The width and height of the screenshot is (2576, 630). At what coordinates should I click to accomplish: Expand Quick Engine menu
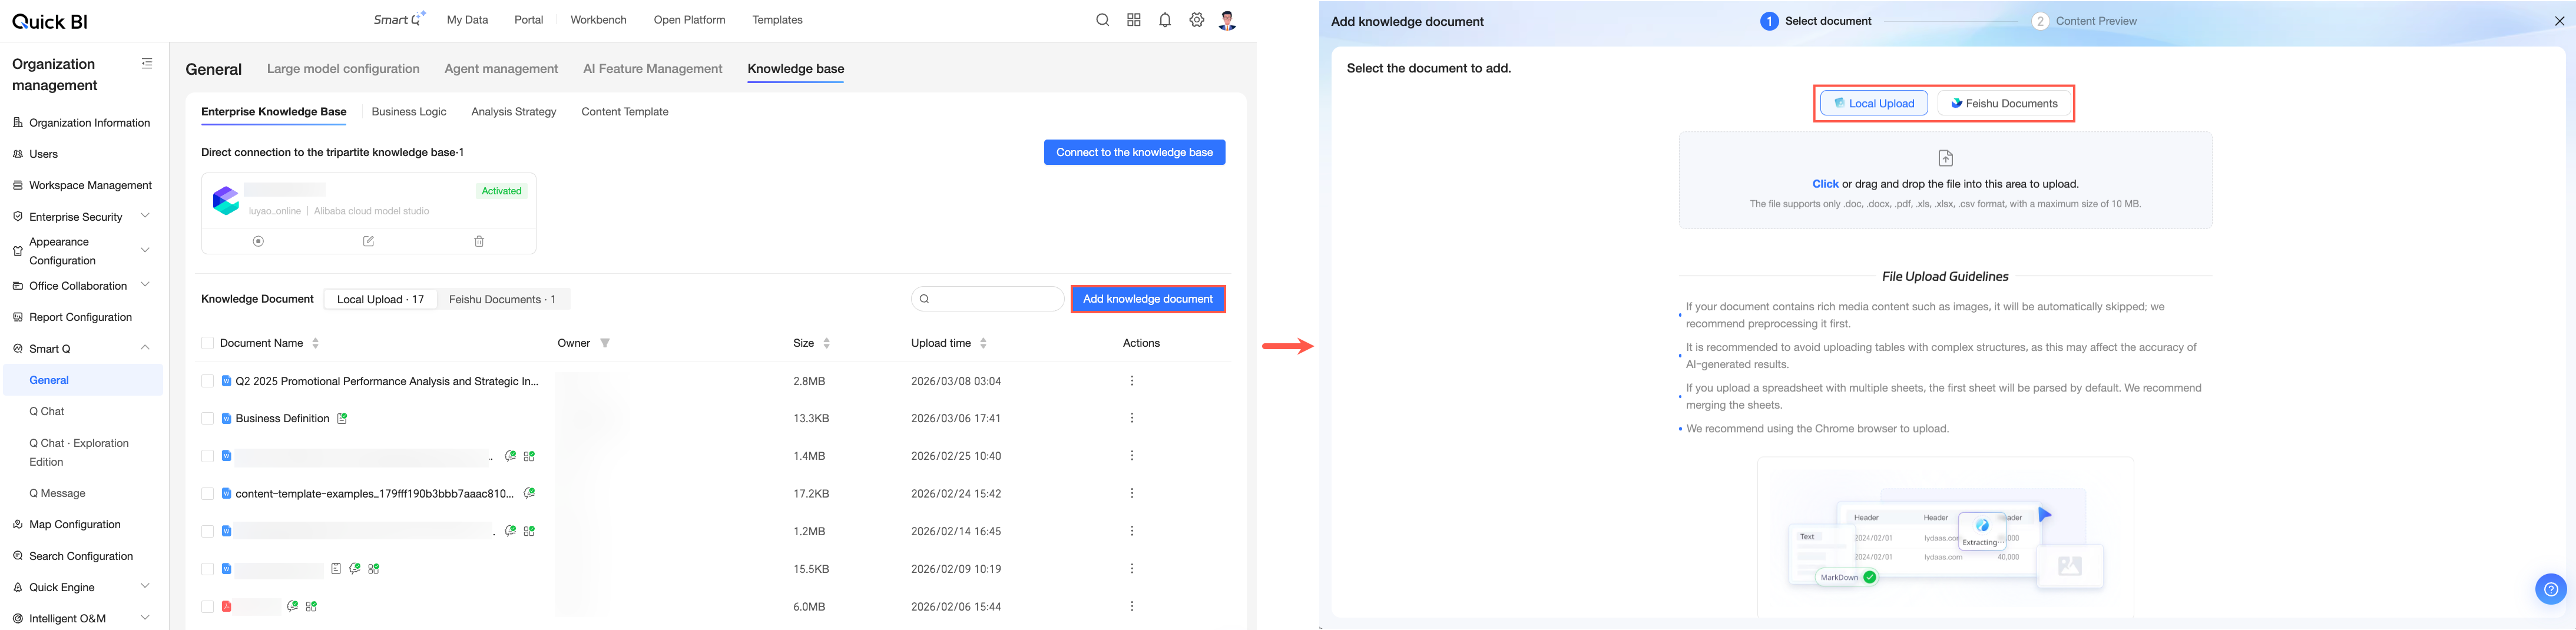[145, 586]
